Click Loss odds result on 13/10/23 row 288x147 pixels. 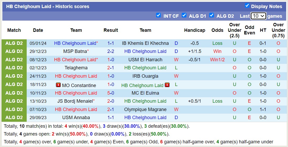click(x=217, y=101)
